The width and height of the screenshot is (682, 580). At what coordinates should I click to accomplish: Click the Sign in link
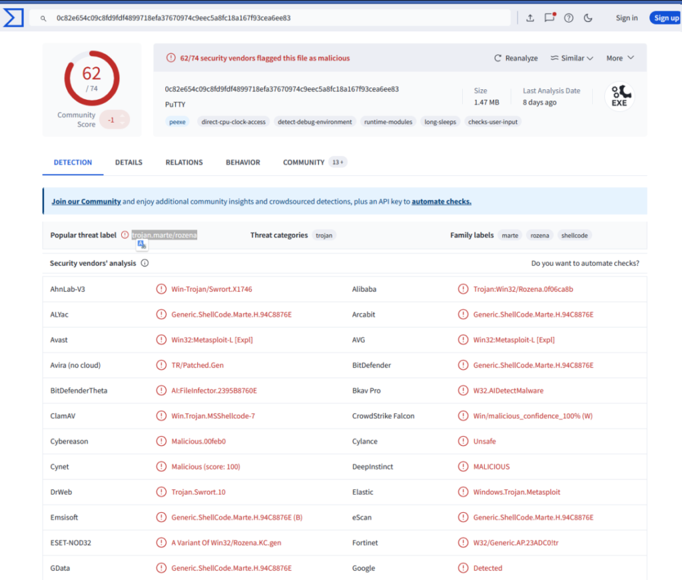pyautogui.click(x=626, y=18)
